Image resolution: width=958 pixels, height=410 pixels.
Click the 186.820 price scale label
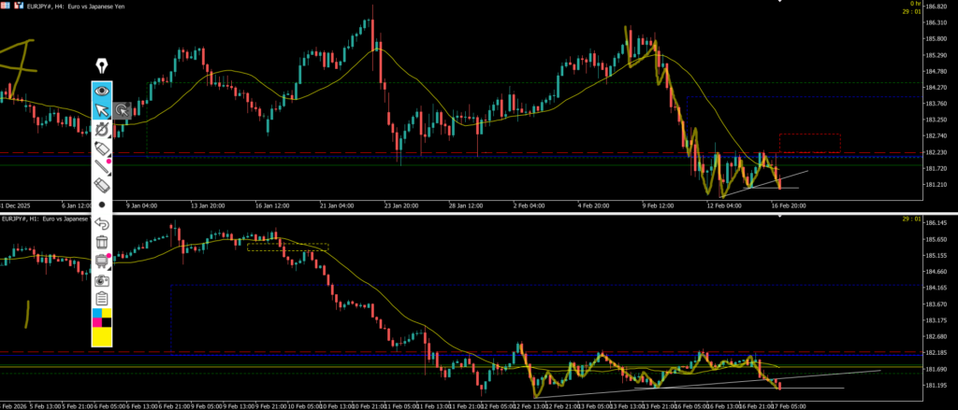[938, 7]
